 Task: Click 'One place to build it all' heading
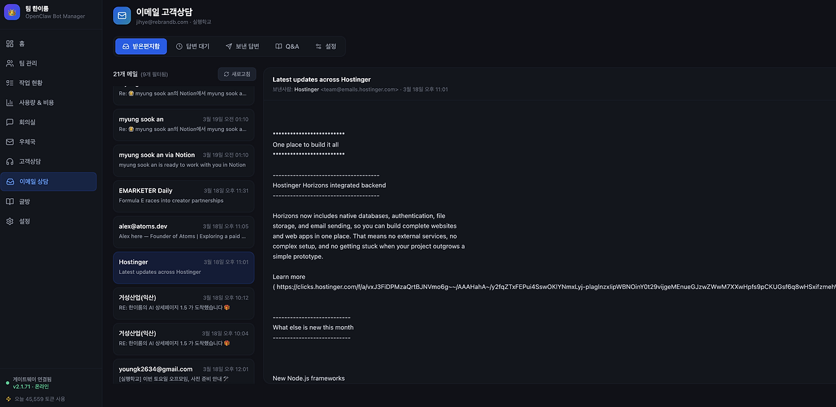coord(306,145)
